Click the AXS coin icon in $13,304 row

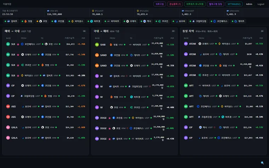8,106
